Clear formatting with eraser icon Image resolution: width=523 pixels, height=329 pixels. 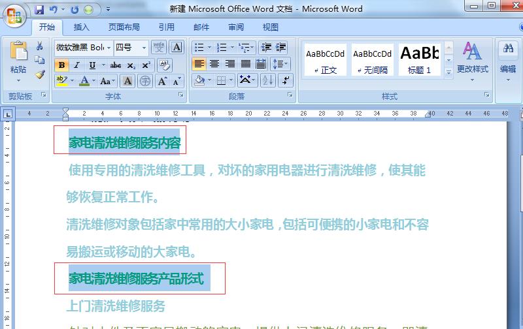[x=165, y=65]
